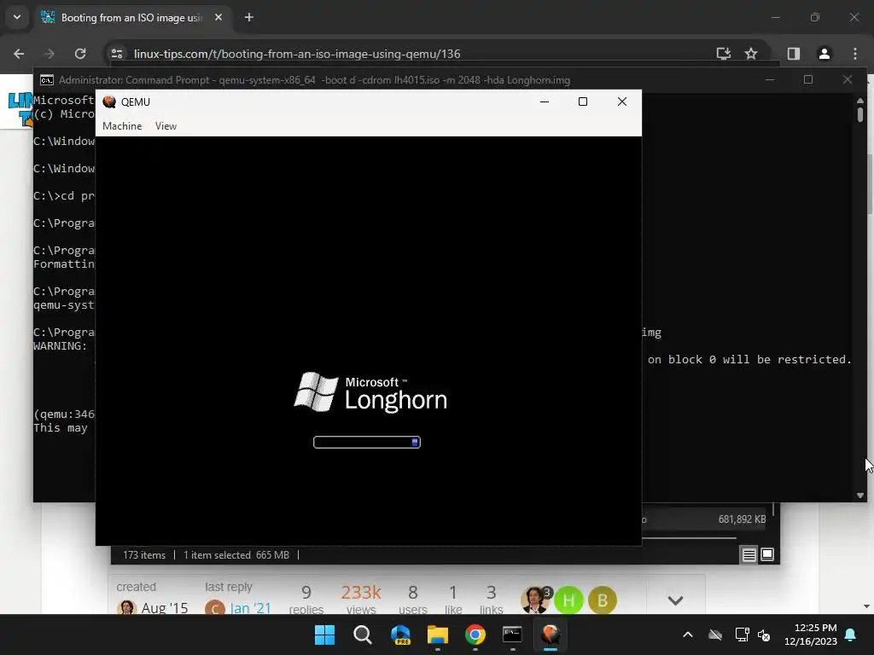This screenshot has width=874, height=655.
Task: Select the Booting from an ISO image tab
Action: (132, 17)
